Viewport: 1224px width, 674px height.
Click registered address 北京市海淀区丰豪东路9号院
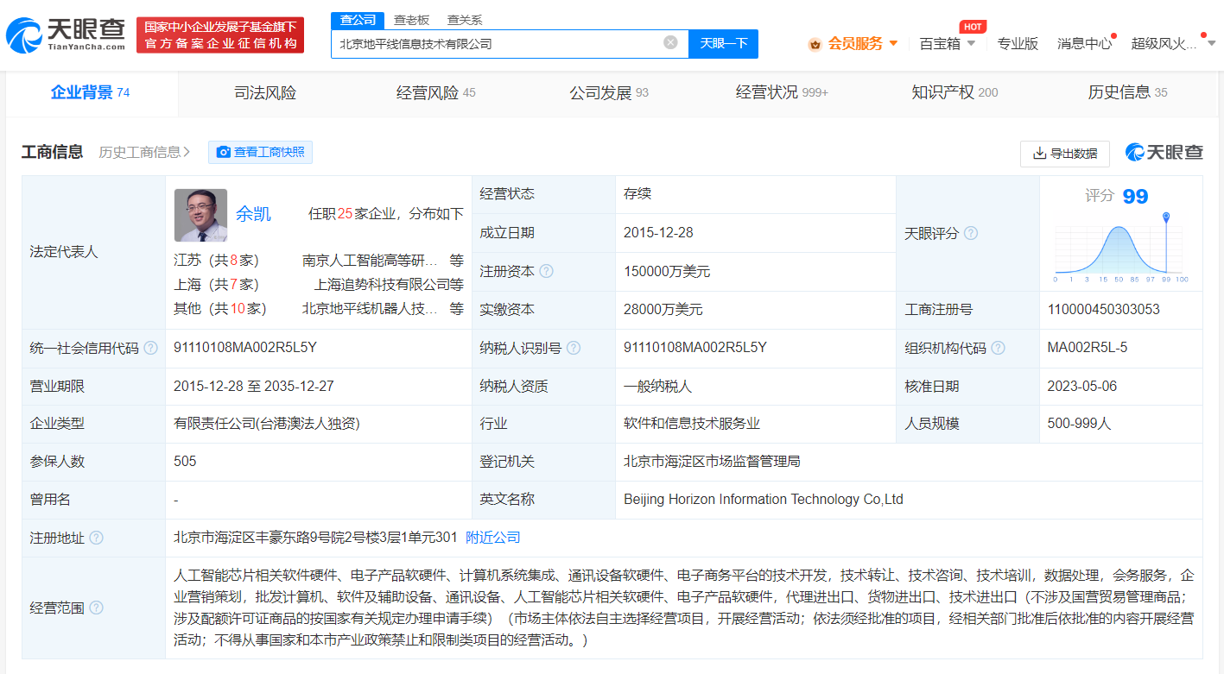point(315,538)
